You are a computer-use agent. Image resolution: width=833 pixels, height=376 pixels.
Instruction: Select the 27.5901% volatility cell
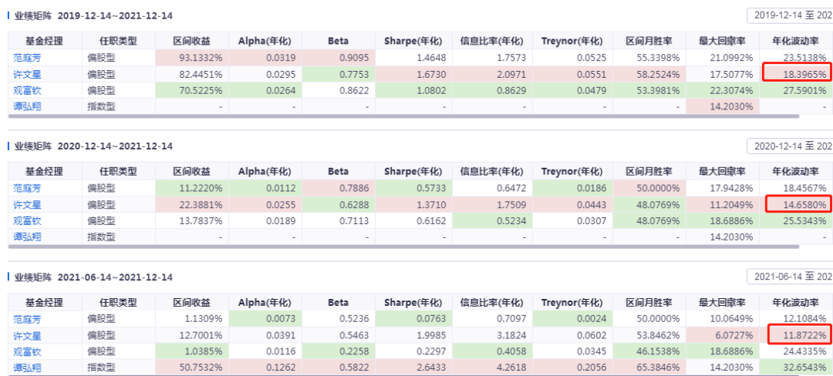[x=796, y=90]
